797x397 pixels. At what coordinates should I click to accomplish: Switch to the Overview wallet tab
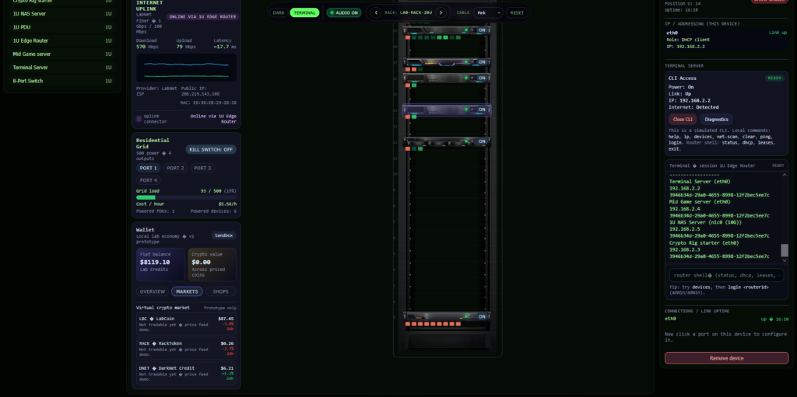click(153, 291)
